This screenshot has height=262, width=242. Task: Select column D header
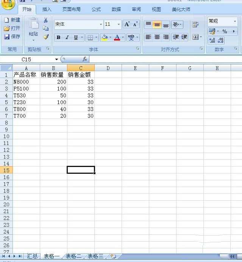tap(108, 68)
